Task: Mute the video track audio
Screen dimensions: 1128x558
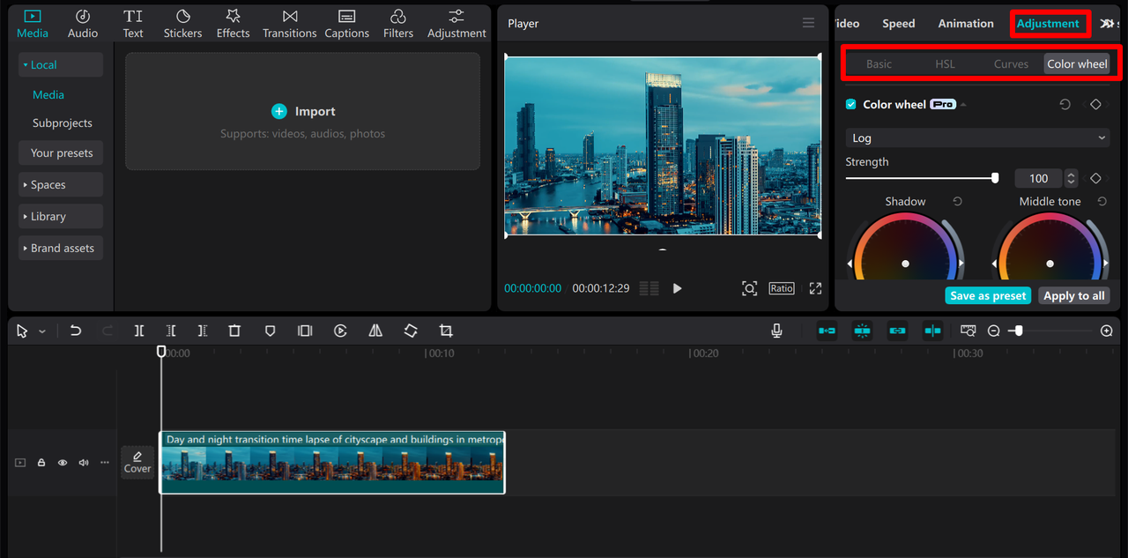Action: coord(84,462)
